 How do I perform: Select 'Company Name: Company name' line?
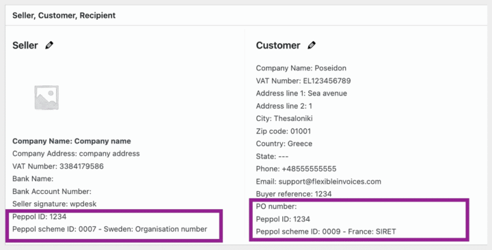[72, 141]
